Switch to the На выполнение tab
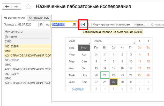The width and height of the screenshot is (164, 106). tap(14, 18)
